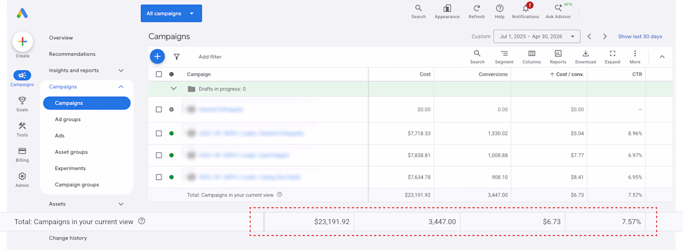Click the Download icon
The image size is (683, 250).
click(586, 53)
